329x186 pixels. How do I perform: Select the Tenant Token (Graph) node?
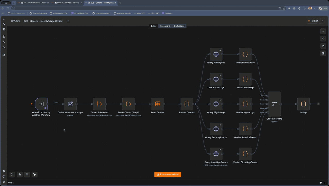[129, 104]
